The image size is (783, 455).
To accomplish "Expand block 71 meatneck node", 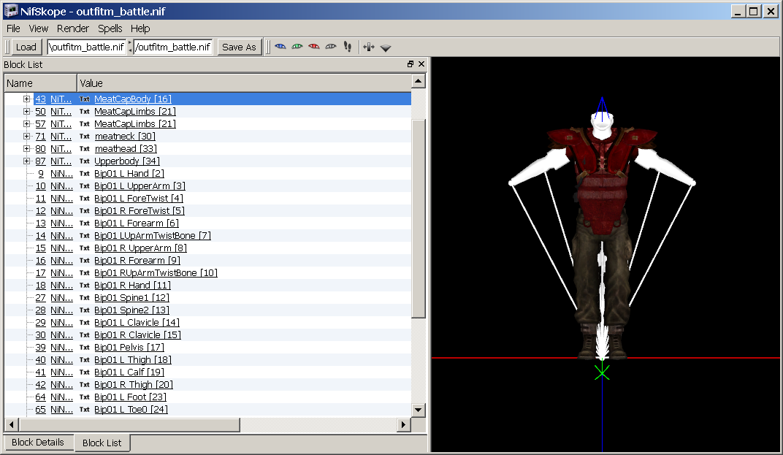I will 26,137.
